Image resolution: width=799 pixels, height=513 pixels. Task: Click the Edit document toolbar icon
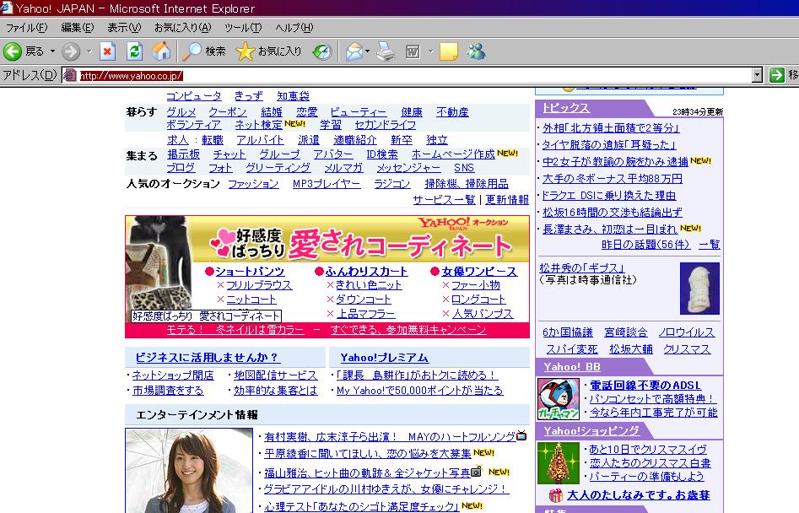pyautogui.click(x=413, y=51)
